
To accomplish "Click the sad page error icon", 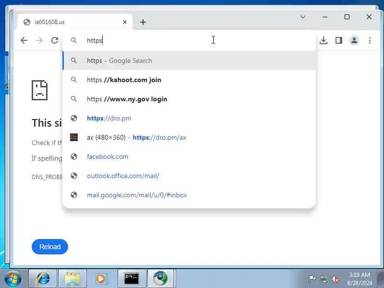I will [39, 90].
